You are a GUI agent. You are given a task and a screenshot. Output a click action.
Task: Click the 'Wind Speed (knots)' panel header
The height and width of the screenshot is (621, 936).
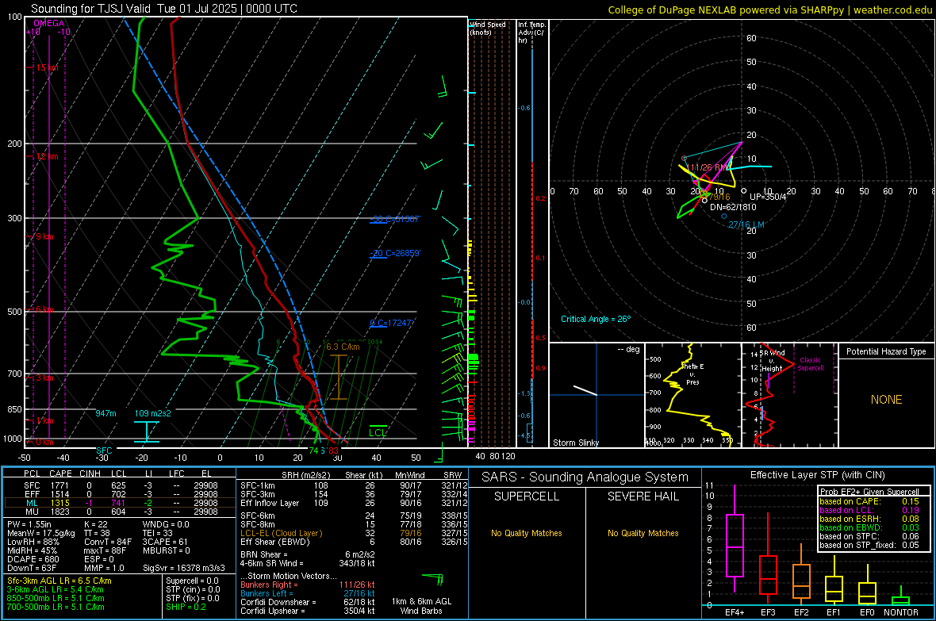(x=488, y=28)
